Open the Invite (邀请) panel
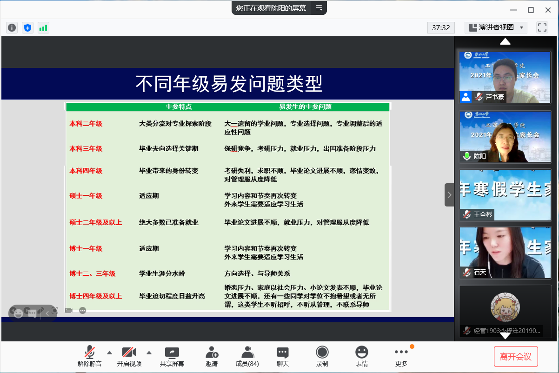Image resolution: width=559 pixels, height=373 pixels. tap(212, 356)
